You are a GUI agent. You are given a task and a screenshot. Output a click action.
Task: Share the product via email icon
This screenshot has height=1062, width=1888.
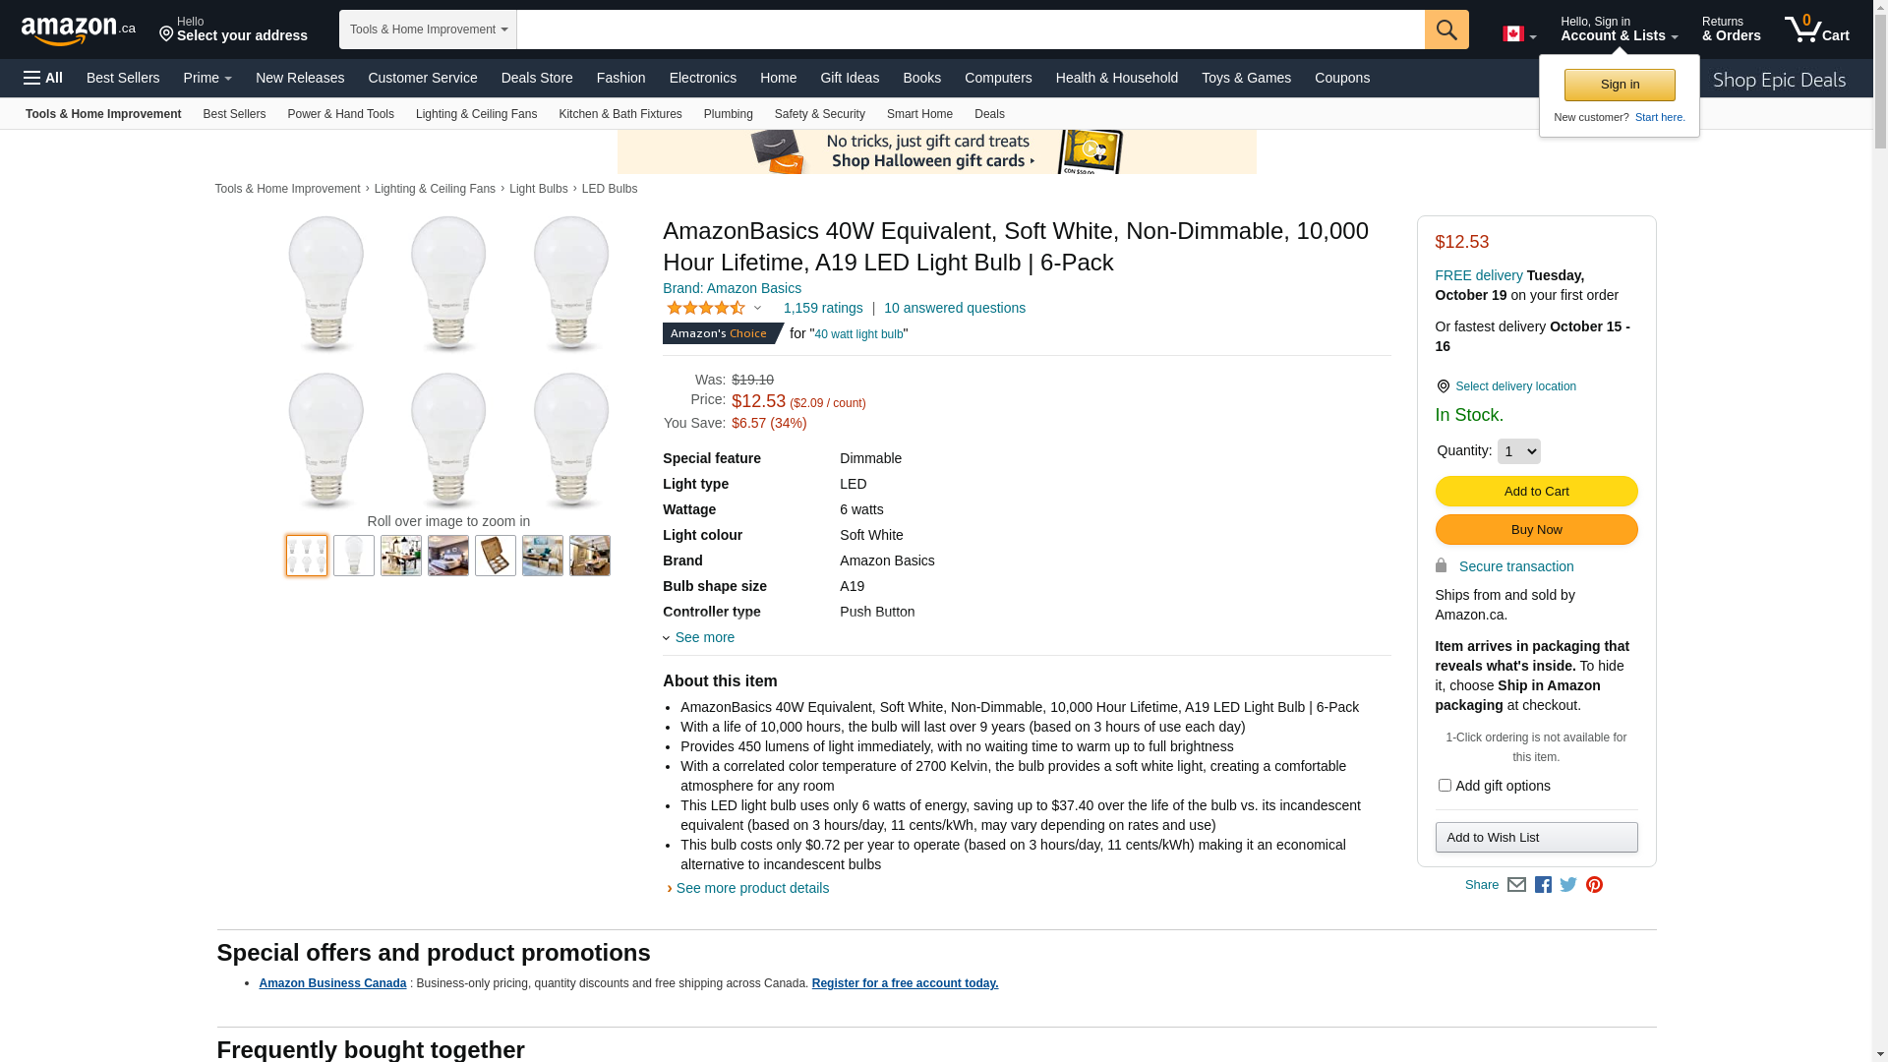tap(1516, 885)
